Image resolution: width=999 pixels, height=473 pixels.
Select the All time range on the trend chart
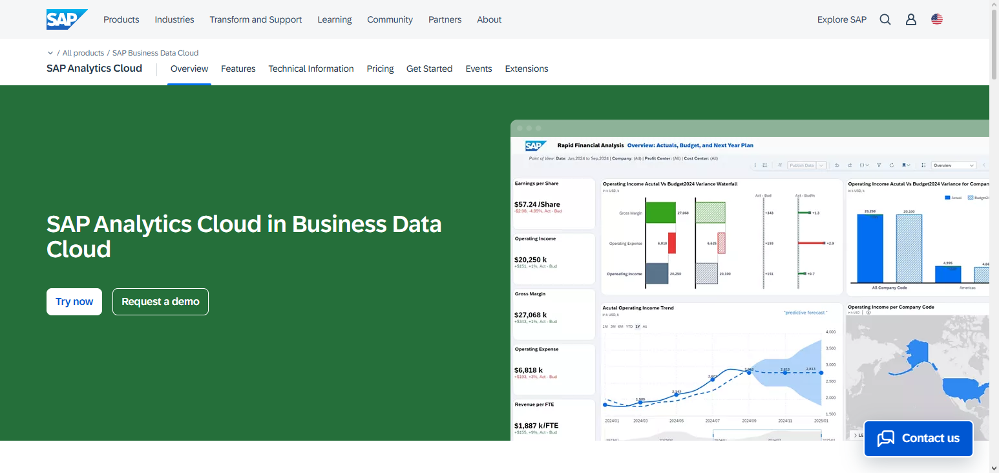644,326
